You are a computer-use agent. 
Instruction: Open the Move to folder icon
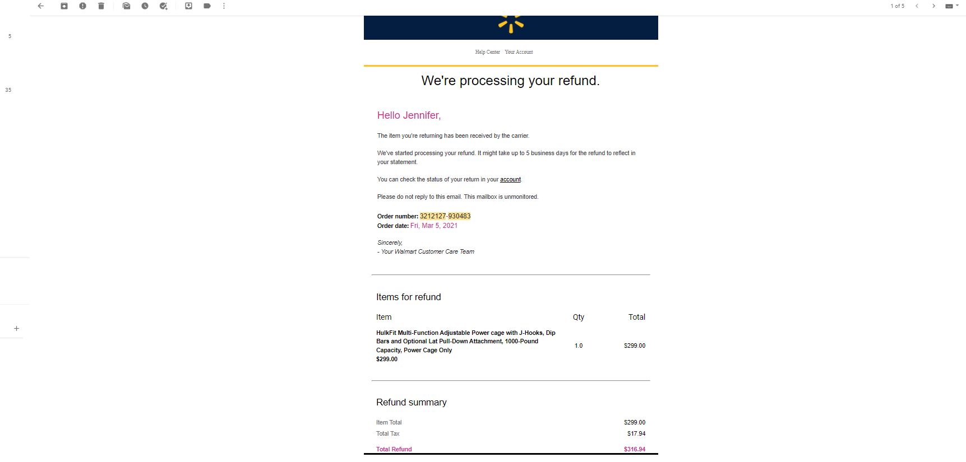[x=188, y=6]
